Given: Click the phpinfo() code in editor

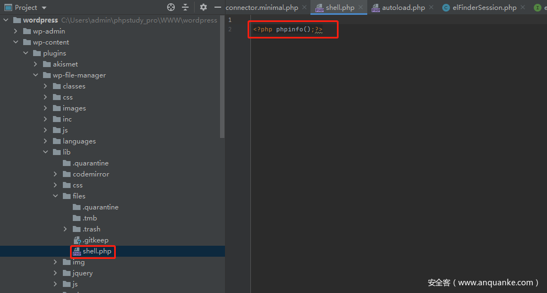Looking at the screenshot, I should coord(294,29).
